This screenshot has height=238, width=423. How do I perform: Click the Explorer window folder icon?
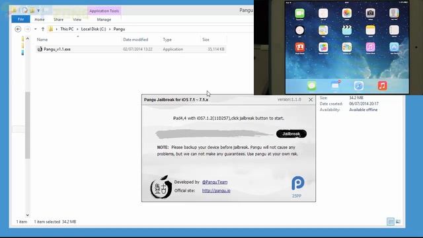coord(13,11)
